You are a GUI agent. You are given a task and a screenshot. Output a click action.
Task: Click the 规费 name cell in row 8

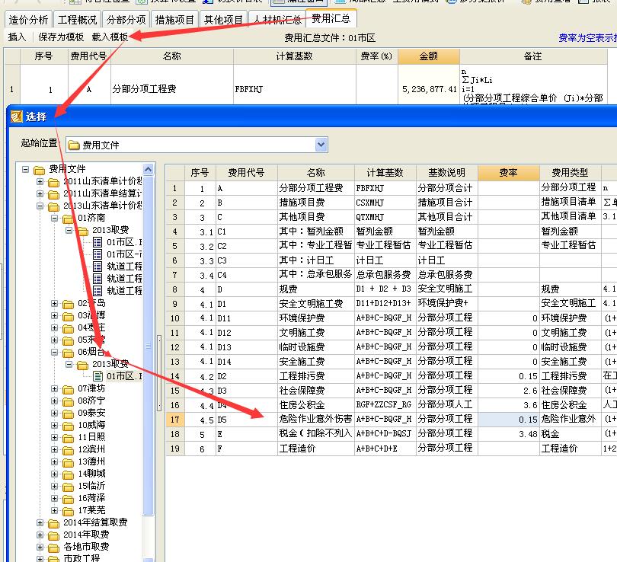[315, 289]
